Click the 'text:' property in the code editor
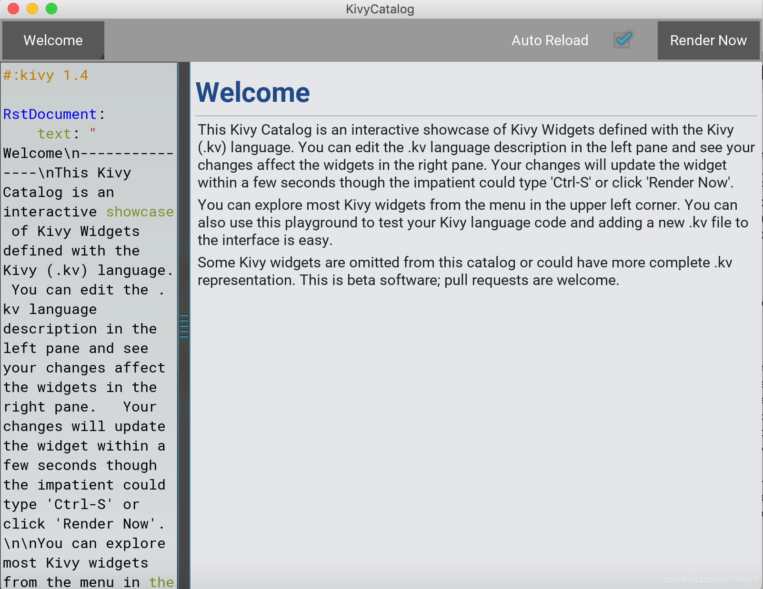The height and width of the screenshot is (589, 763). click(x=59, y=134)
